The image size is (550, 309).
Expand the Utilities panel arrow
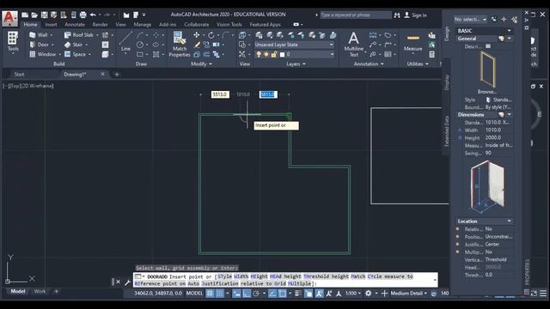pyautogui.click(x=427, y=64)
